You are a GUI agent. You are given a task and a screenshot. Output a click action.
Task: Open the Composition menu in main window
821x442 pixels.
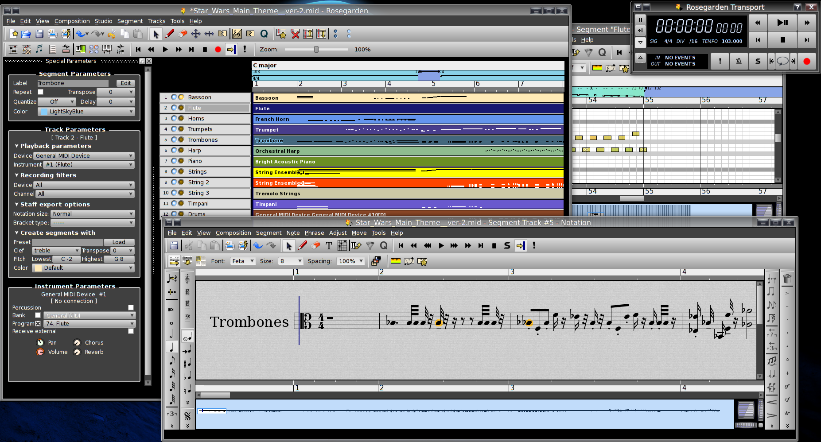[x=72, y=21]
